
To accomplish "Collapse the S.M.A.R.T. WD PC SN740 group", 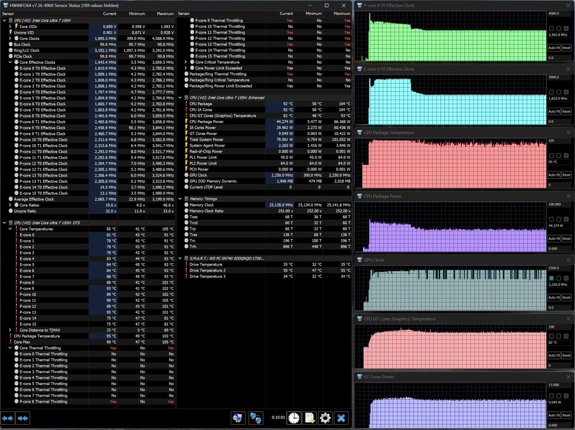I will pyautogui.click(x=180, y=258).
